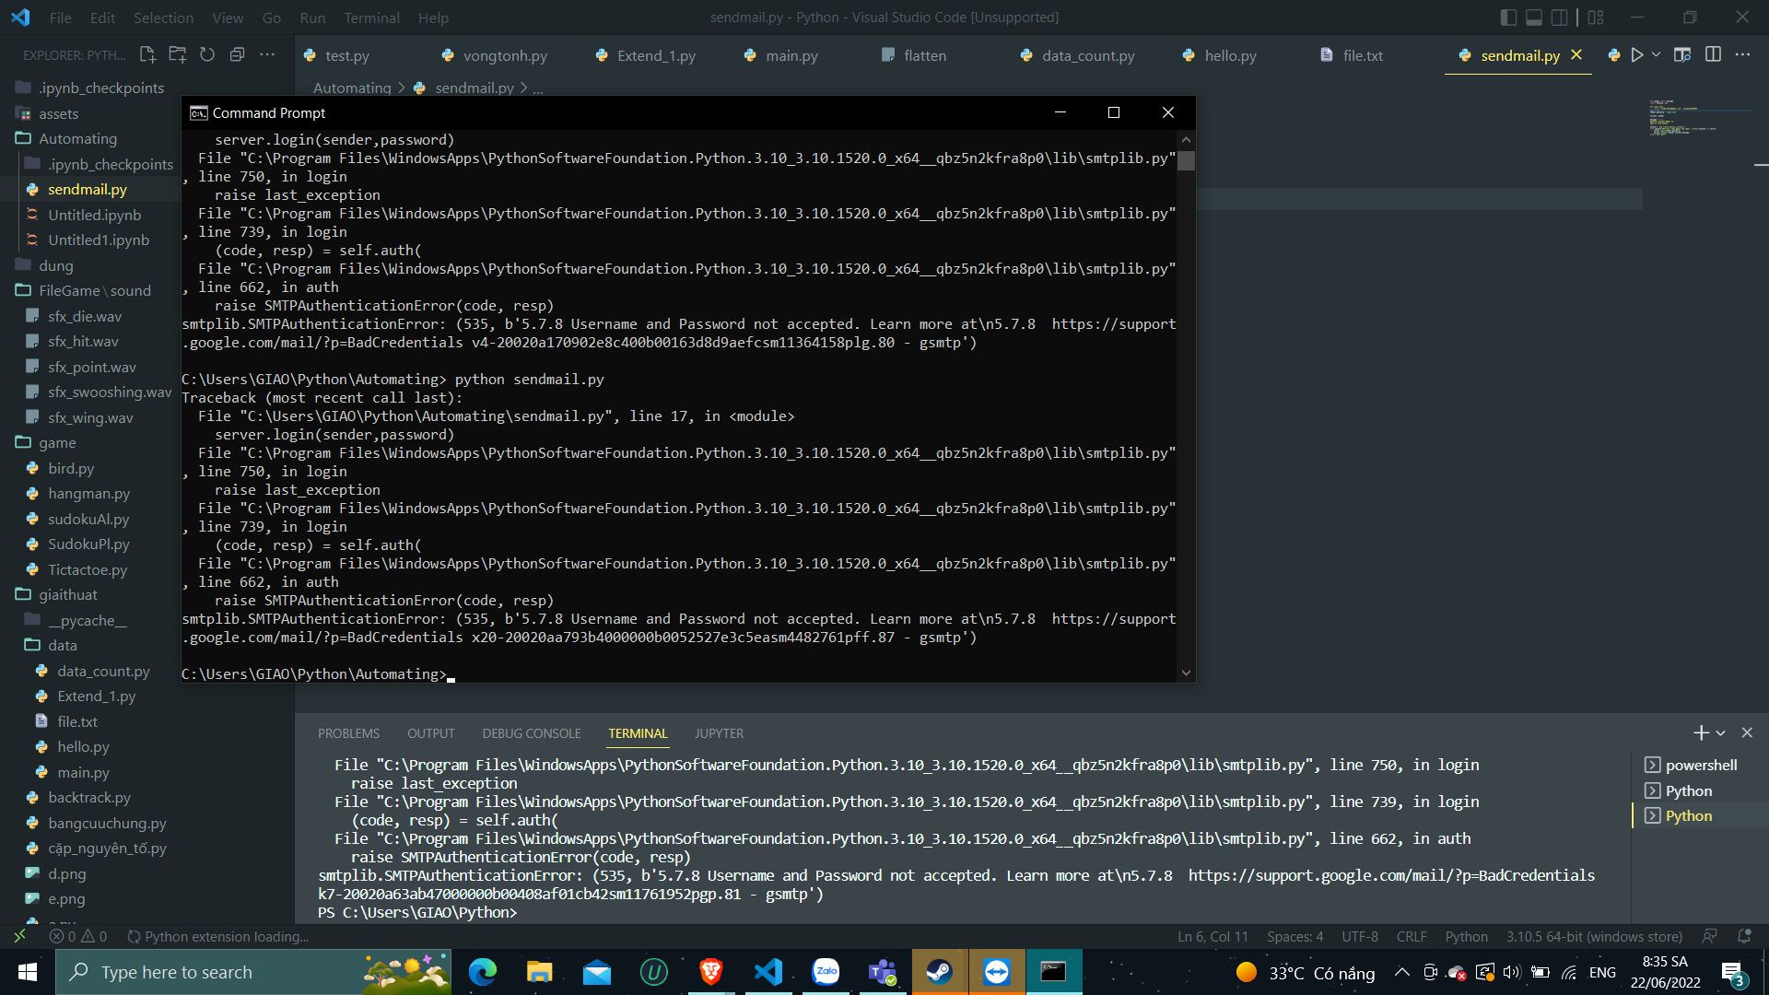Viewport: 1769px width, 995px height.
Task: Close the sendmail.py editor tab
Action: (x=1576, y=55)
